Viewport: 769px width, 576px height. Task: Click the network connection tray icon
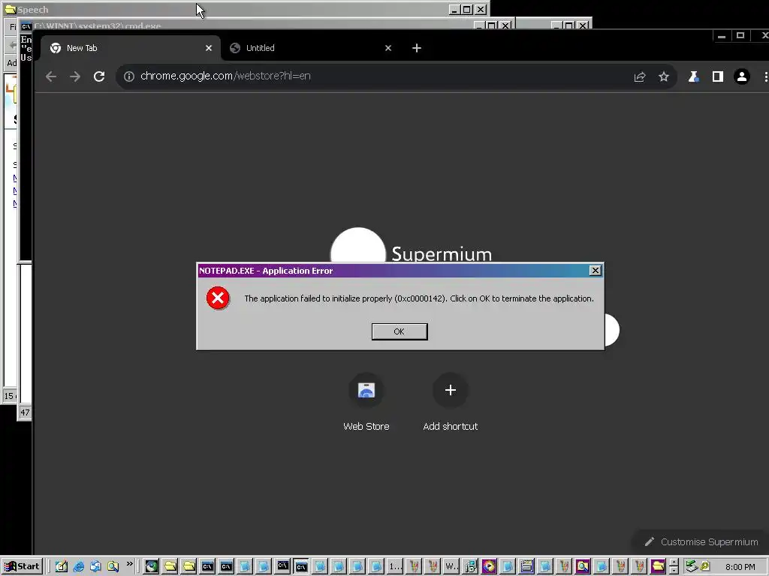point(692,567)
